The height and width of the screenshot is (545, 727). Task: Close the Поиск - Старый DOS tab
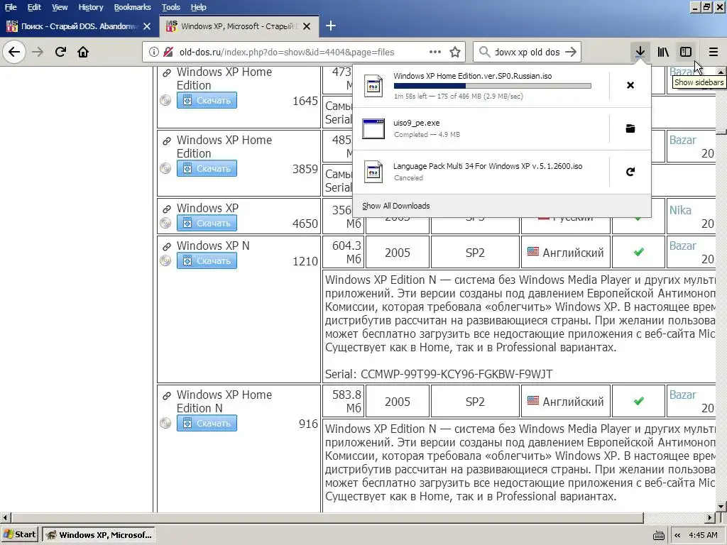(147, 26)
